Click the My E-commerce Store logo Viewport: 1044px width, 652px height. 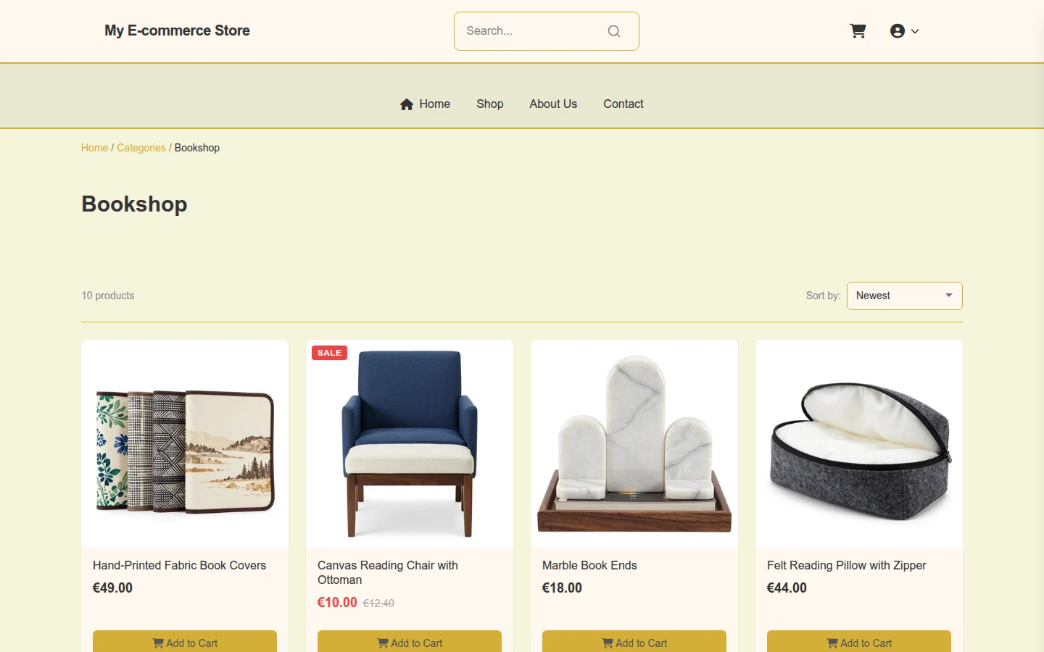point(177,30)
